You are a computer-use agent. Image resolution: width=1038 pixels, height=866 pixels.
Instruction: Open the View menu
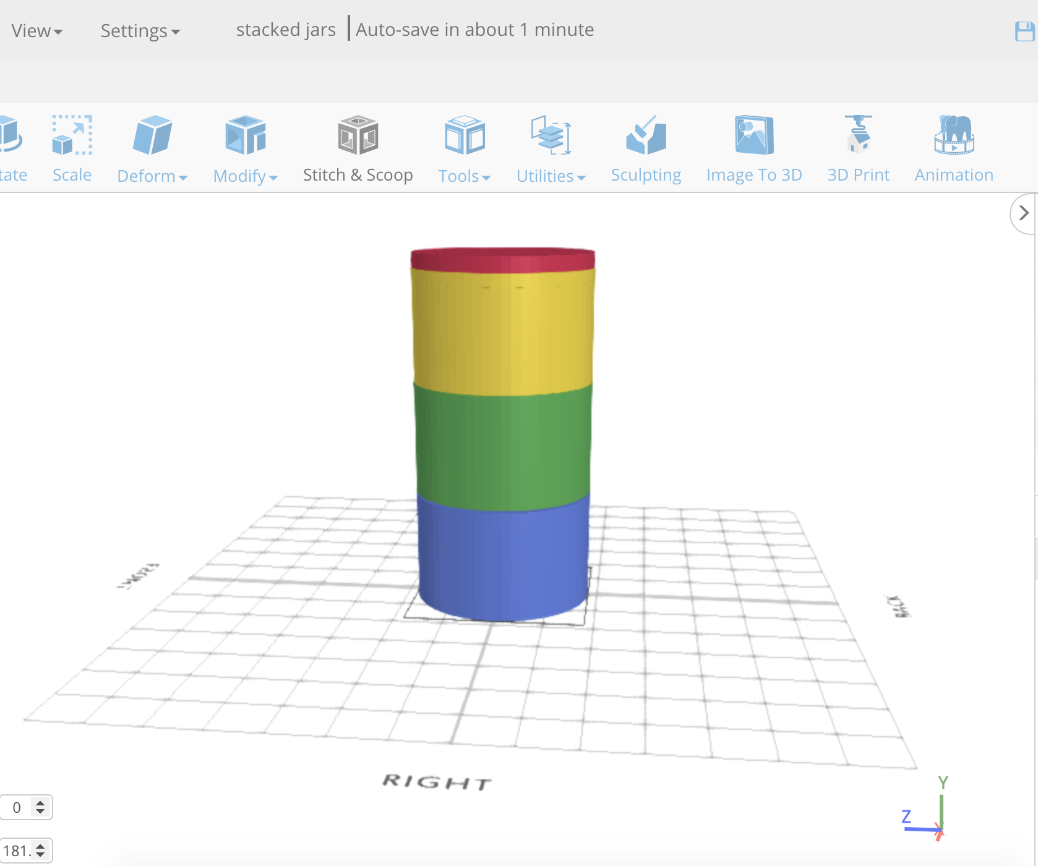tap(36, 30)
